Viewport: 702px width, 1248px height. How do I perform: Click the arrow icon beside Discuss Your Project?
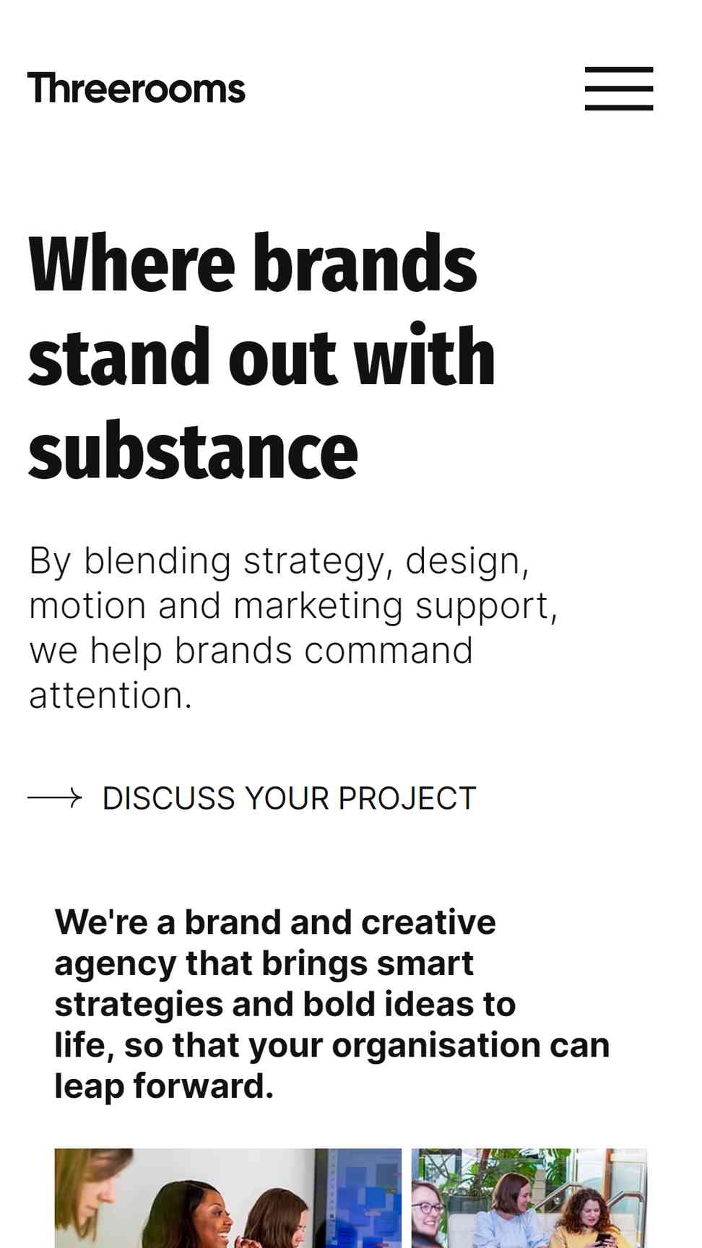coord(55,798)
